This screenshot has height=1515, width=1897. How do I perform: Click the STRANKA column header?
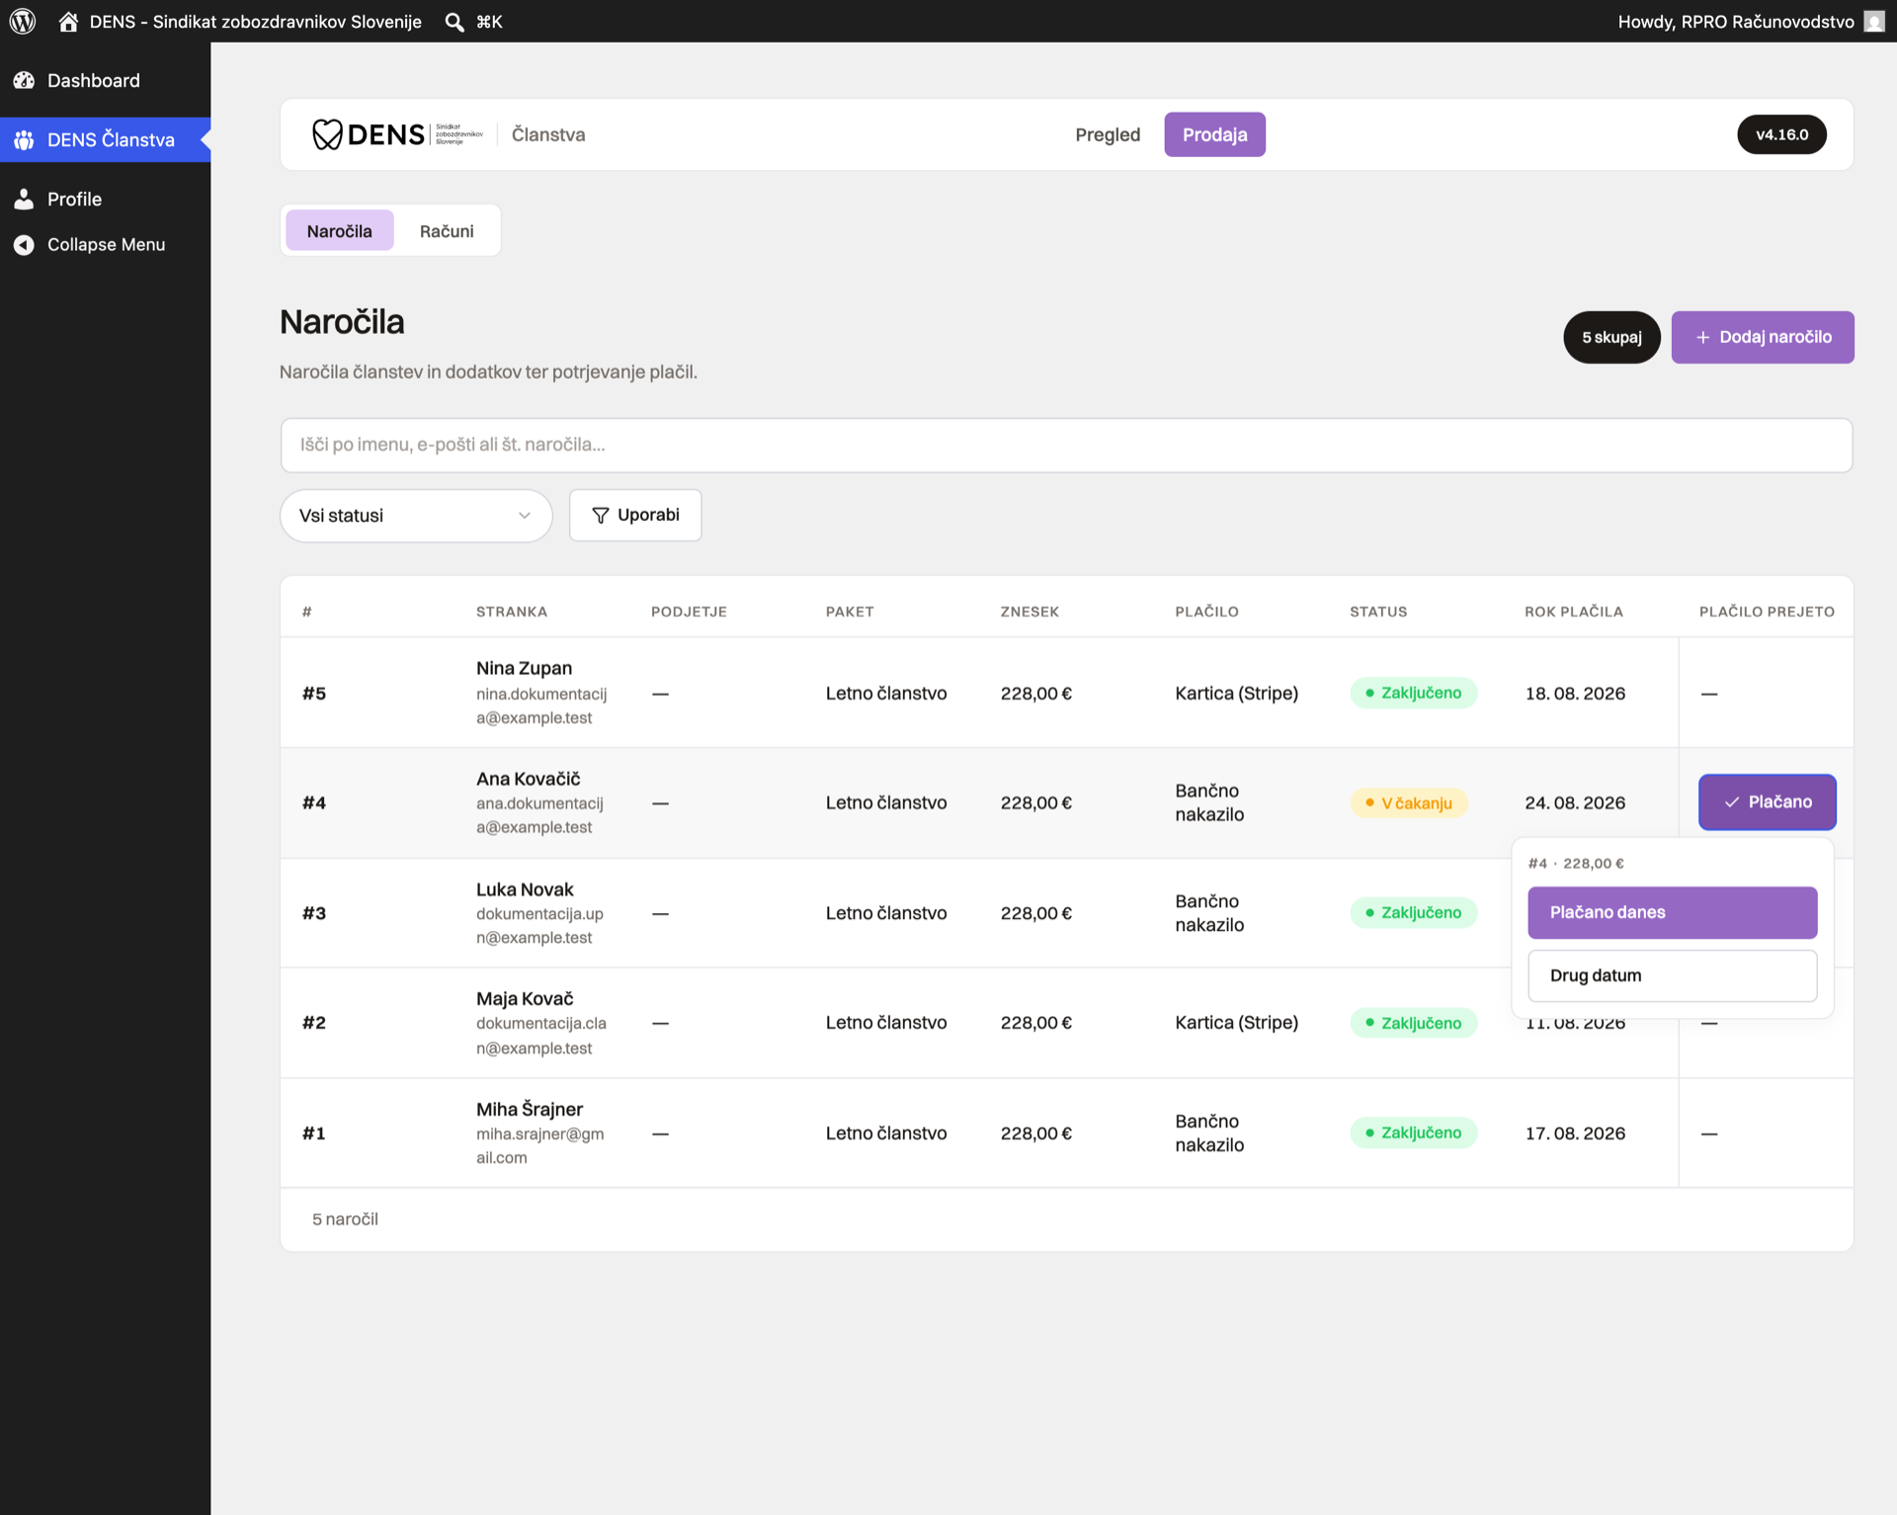[512, 612]
